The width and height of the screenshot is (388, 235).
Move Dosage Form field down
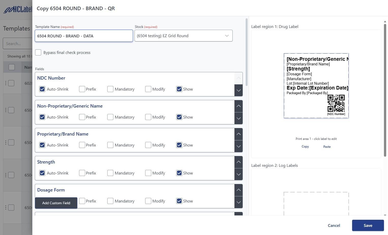(x=238, y=202)
